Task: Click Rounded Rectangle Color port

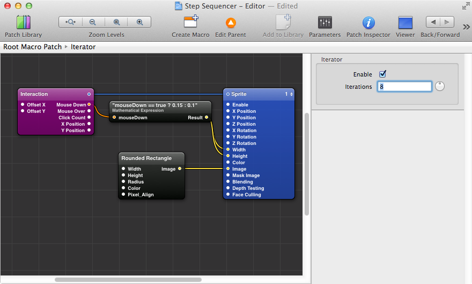Action: point(123,188)
